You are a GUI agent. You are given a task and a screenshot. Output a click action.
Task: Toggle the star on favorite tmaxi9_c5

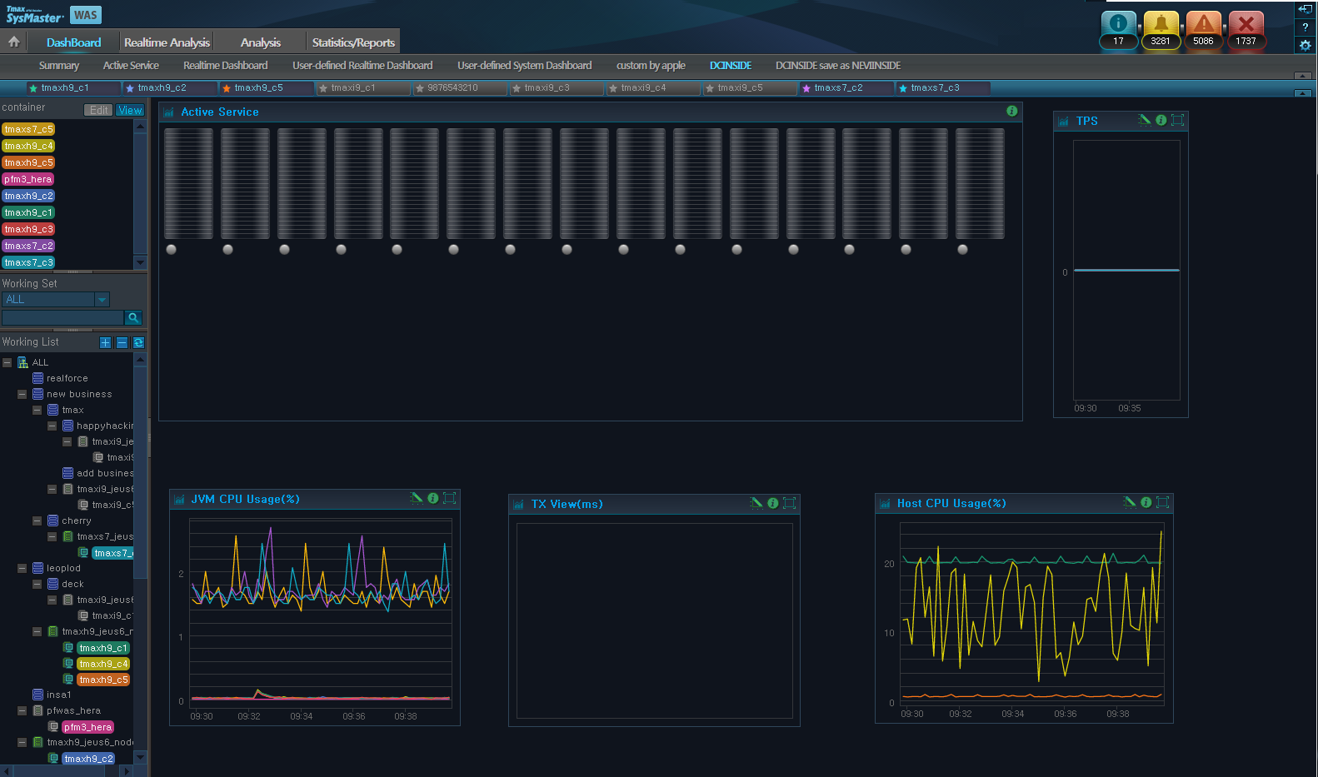tap(710, 88)
